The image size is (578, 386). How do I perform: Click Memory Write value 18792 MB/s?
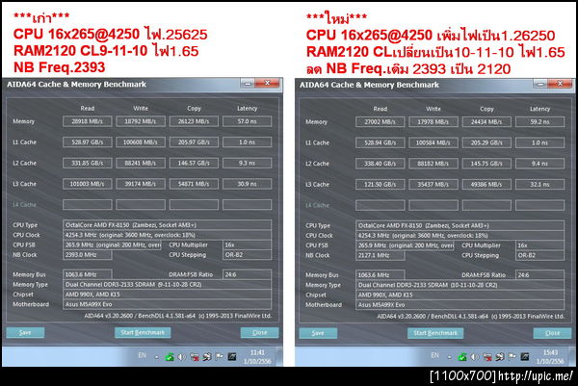pos(141,121)
